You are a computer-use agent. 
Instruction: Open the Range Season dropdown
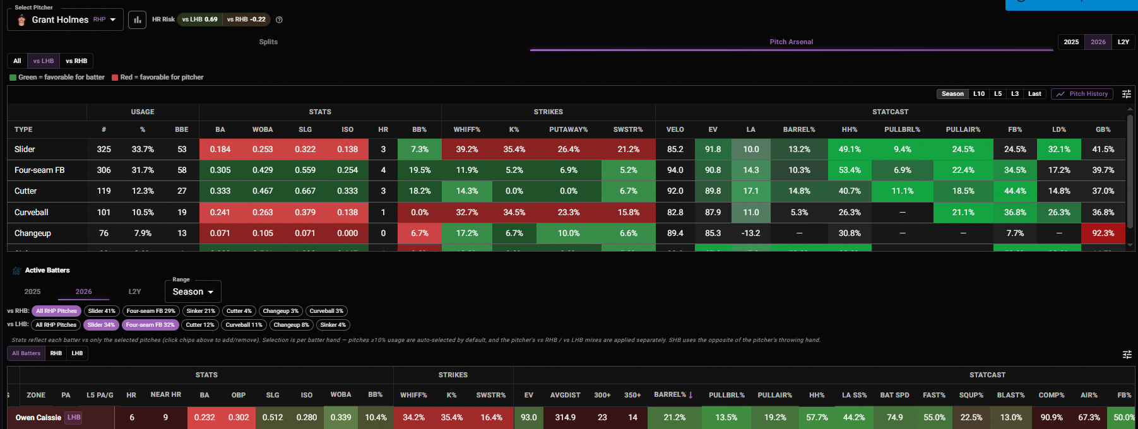coord(193,291)
